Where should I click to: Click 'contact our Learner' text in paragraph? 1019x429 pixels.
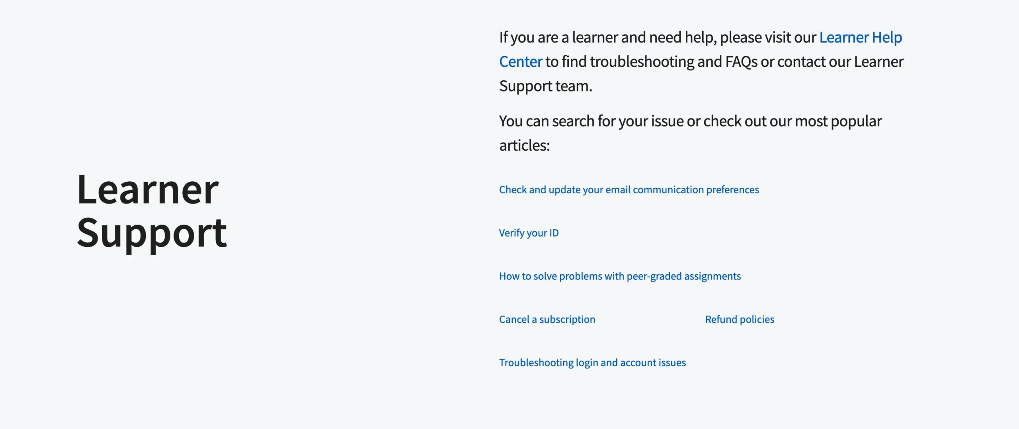[x=840, y=62]
